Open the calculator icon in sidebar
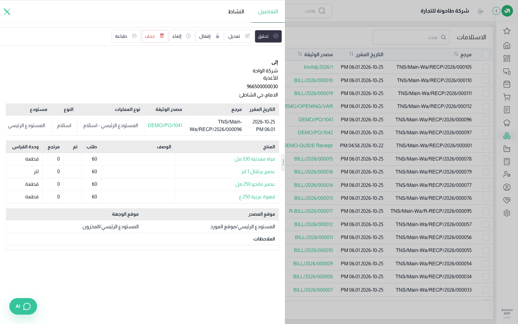Viewport: 518px width, 324px height. pos(507,162)
